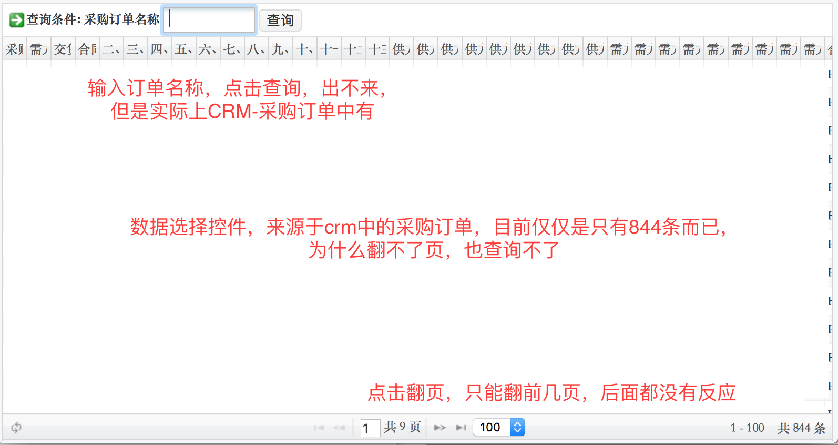Select the 七、 column header
Viewport: 838px width, 445px height.
click(232, 49)
